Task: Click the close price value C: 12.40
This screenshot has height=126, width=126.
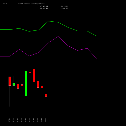Action: (44, 7)
